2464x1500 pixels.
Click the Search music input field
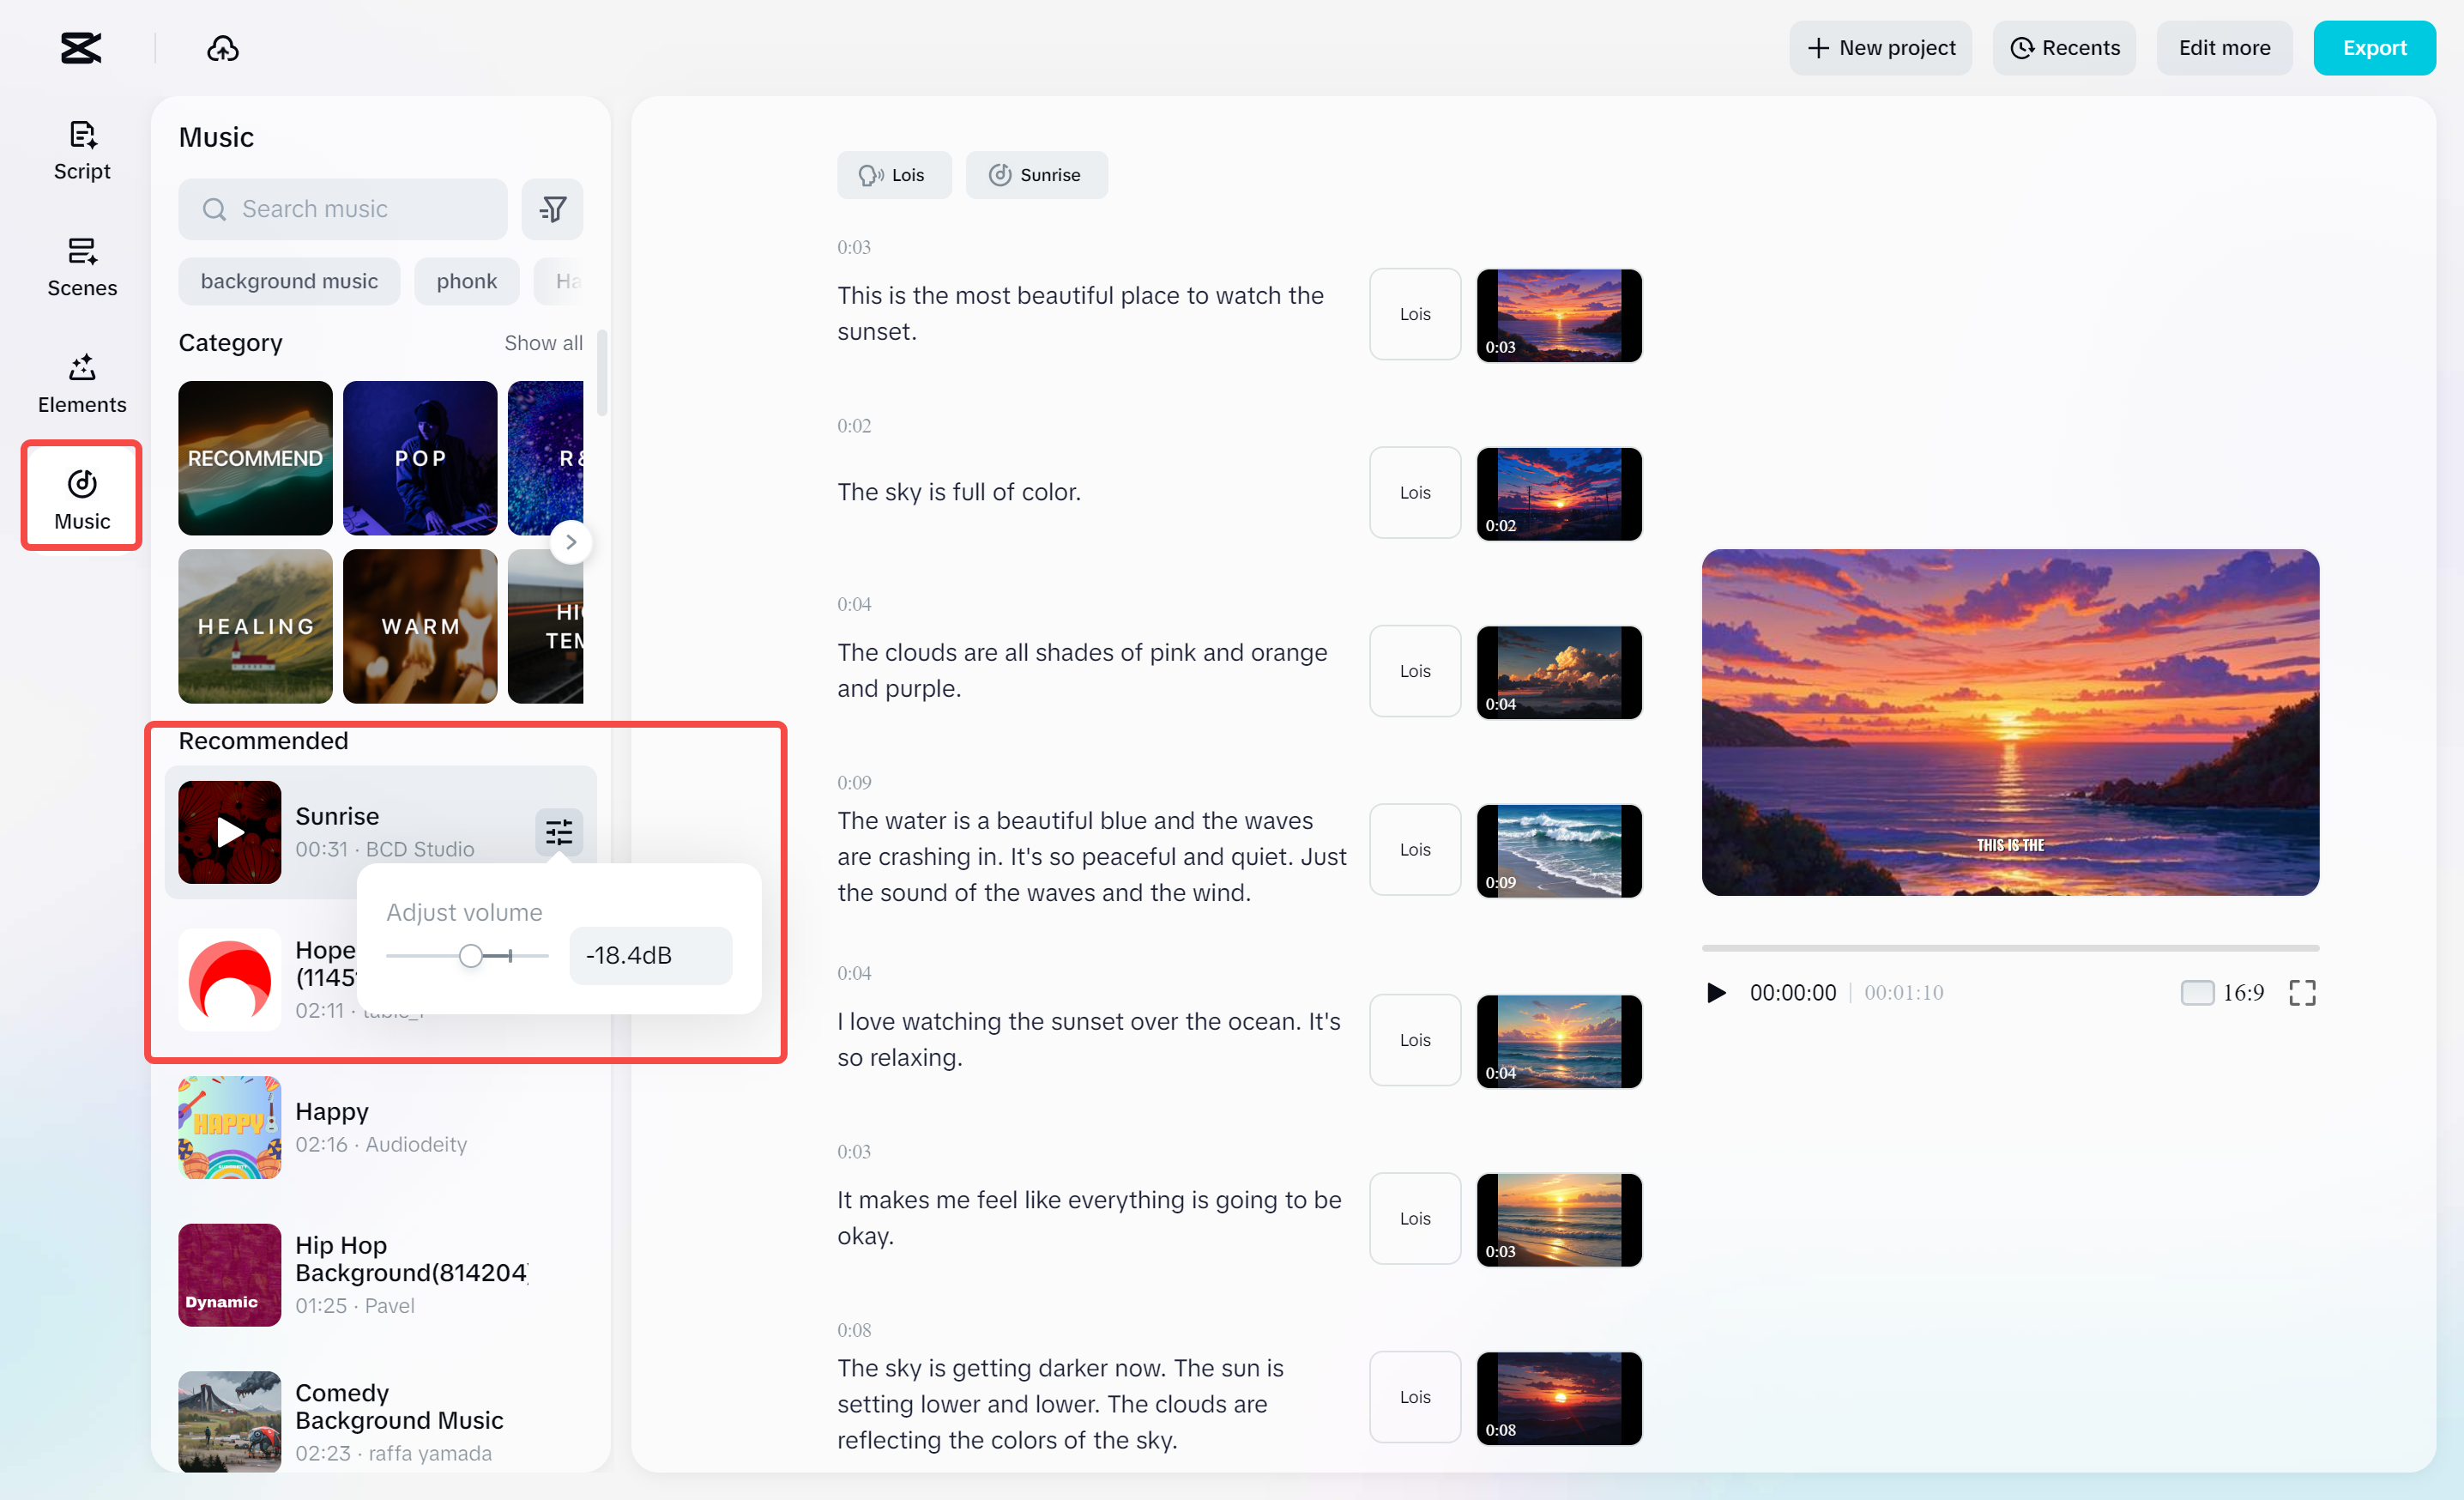click(x=343, y=209)
